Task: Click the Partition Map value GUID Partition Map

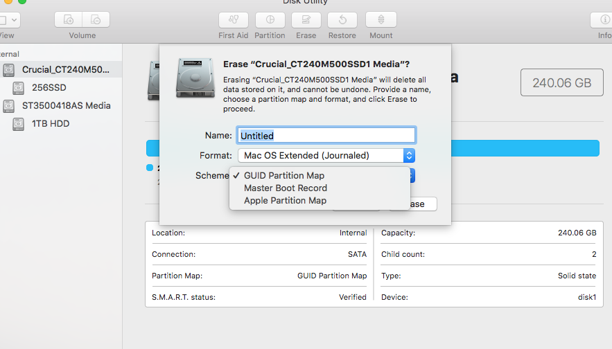Action: [332, 276]
